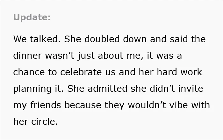
Task: Click the words "hard work"
Action: click(x=179, y=72)
